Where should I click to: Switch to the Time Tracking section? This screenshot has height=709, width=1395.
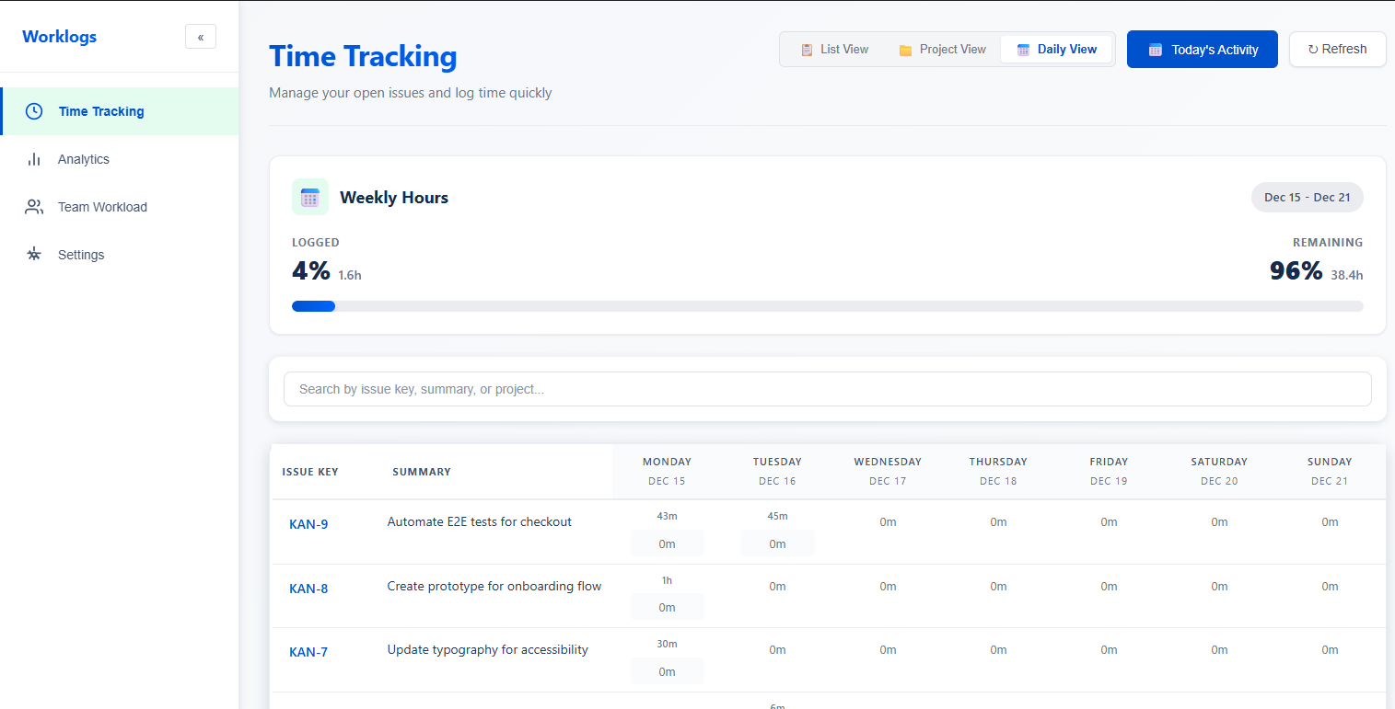[101, 110]
